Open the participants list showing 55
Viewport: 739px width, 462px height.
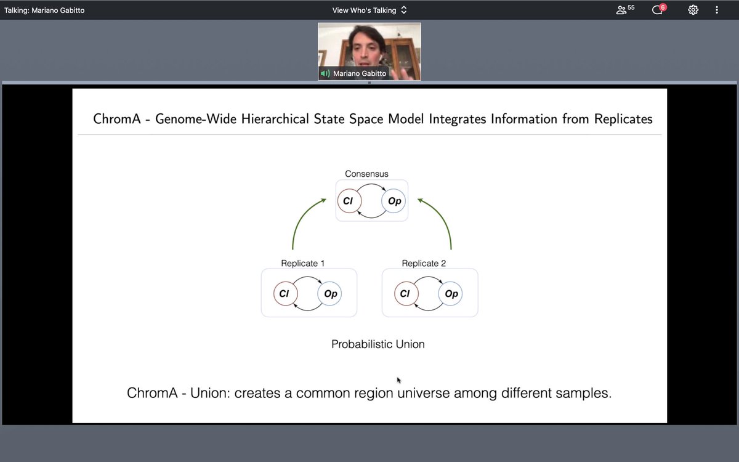625,9
